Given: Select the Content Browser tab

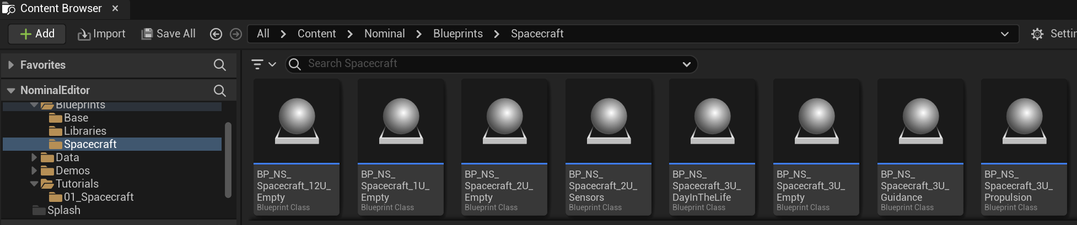Looking at the screenshot, I should (60, 8).
